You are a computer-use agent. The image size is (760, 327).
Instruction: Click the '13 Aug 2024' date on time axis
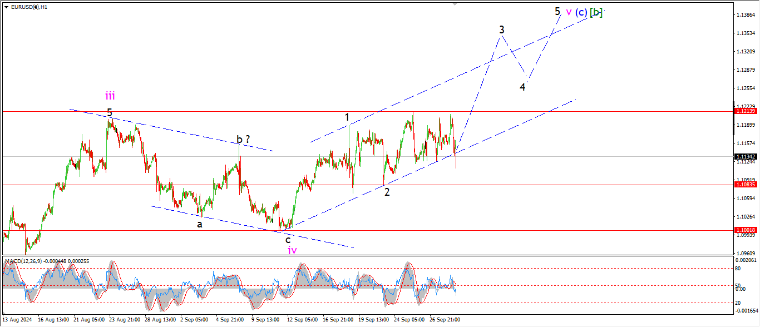pyautogui.click(x=17, y=320)
